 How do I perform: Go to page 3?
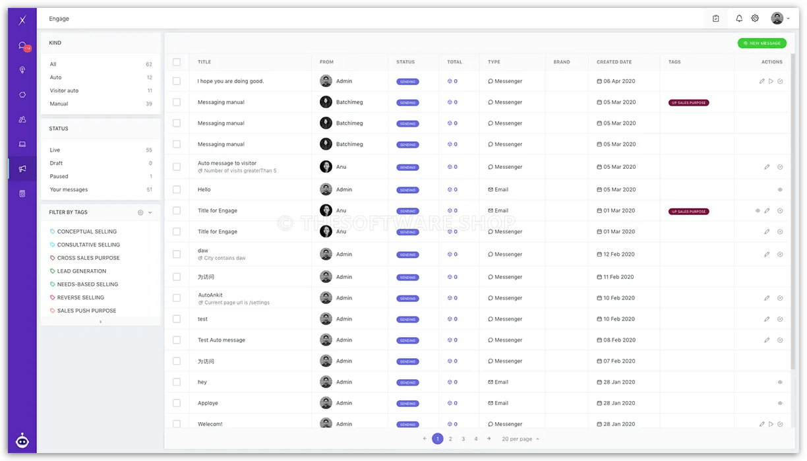(463, 439)
